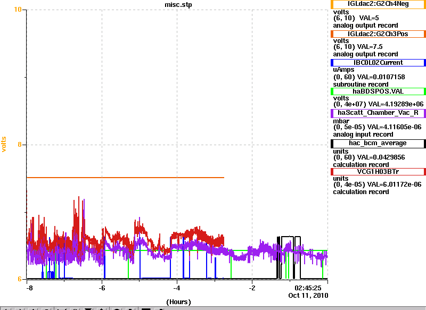Click "calculation record" under hac_bcm_average
The image size is (426, 310).
tap(361, 165)
